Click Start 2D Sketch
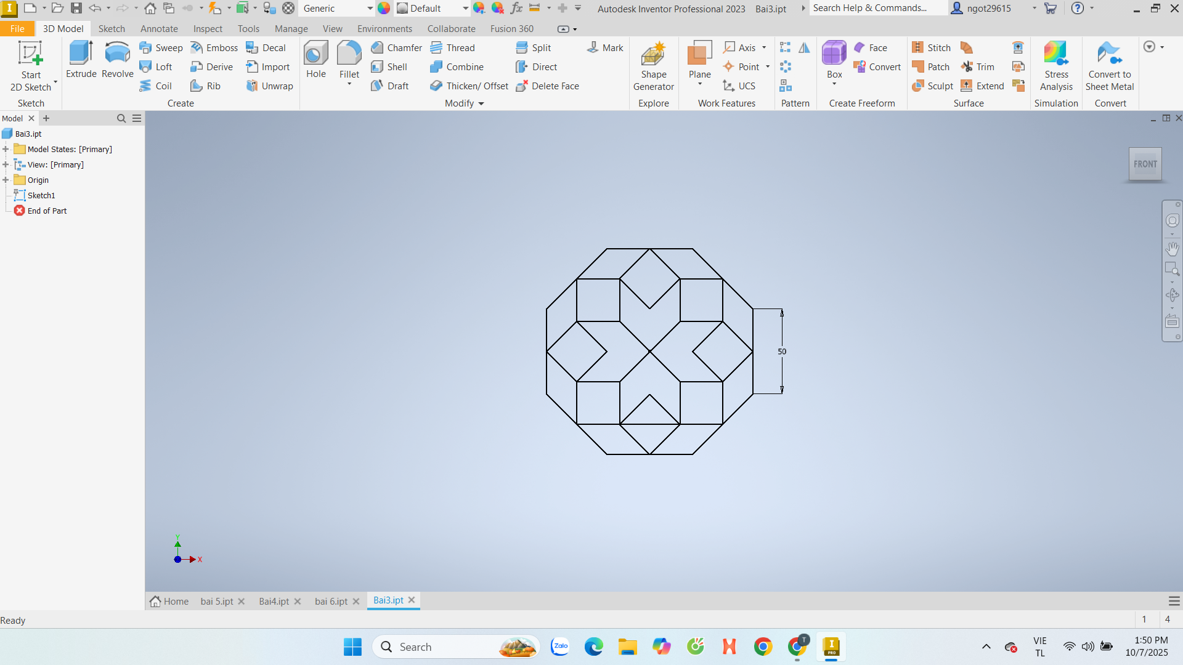Image resolution: width=1183 pixels, height=665 pixels. [31, 66]
